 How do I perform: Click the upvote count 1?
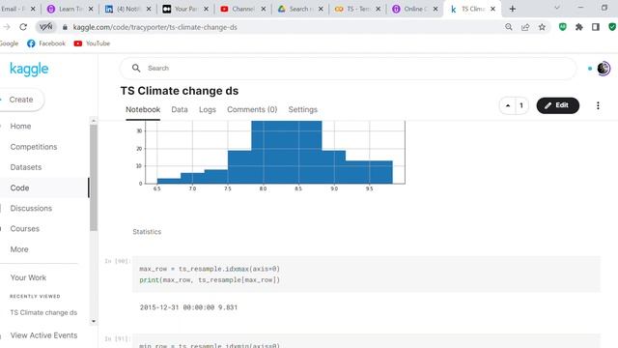tap(521, 105)
